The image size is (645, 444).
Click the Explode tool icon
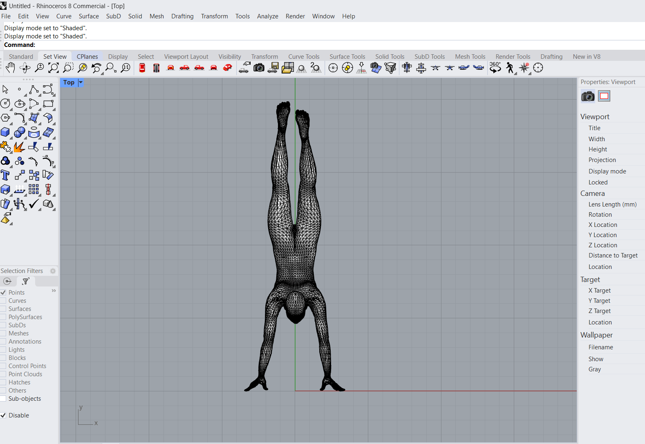click(x=19, y=147)
